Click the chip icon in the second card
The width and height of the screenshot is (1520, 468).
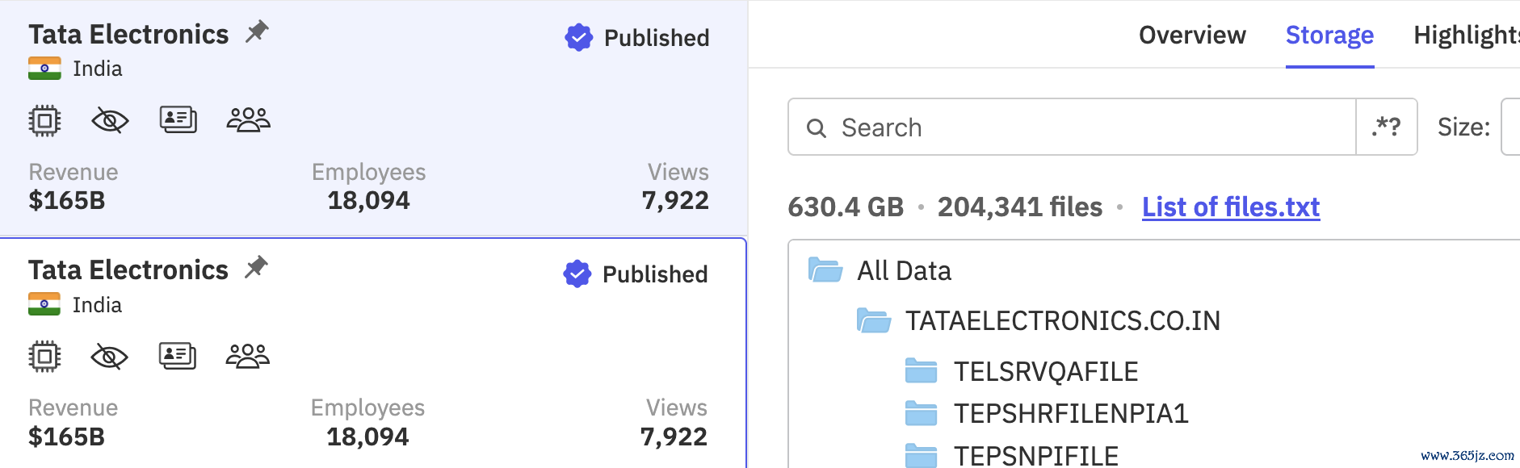tap(44, 356)
